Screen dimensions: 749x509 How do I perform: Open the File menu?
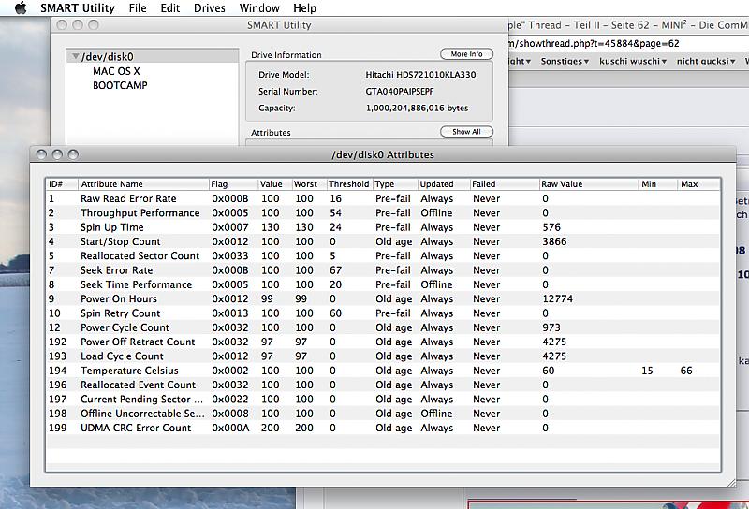pos(138,8)
